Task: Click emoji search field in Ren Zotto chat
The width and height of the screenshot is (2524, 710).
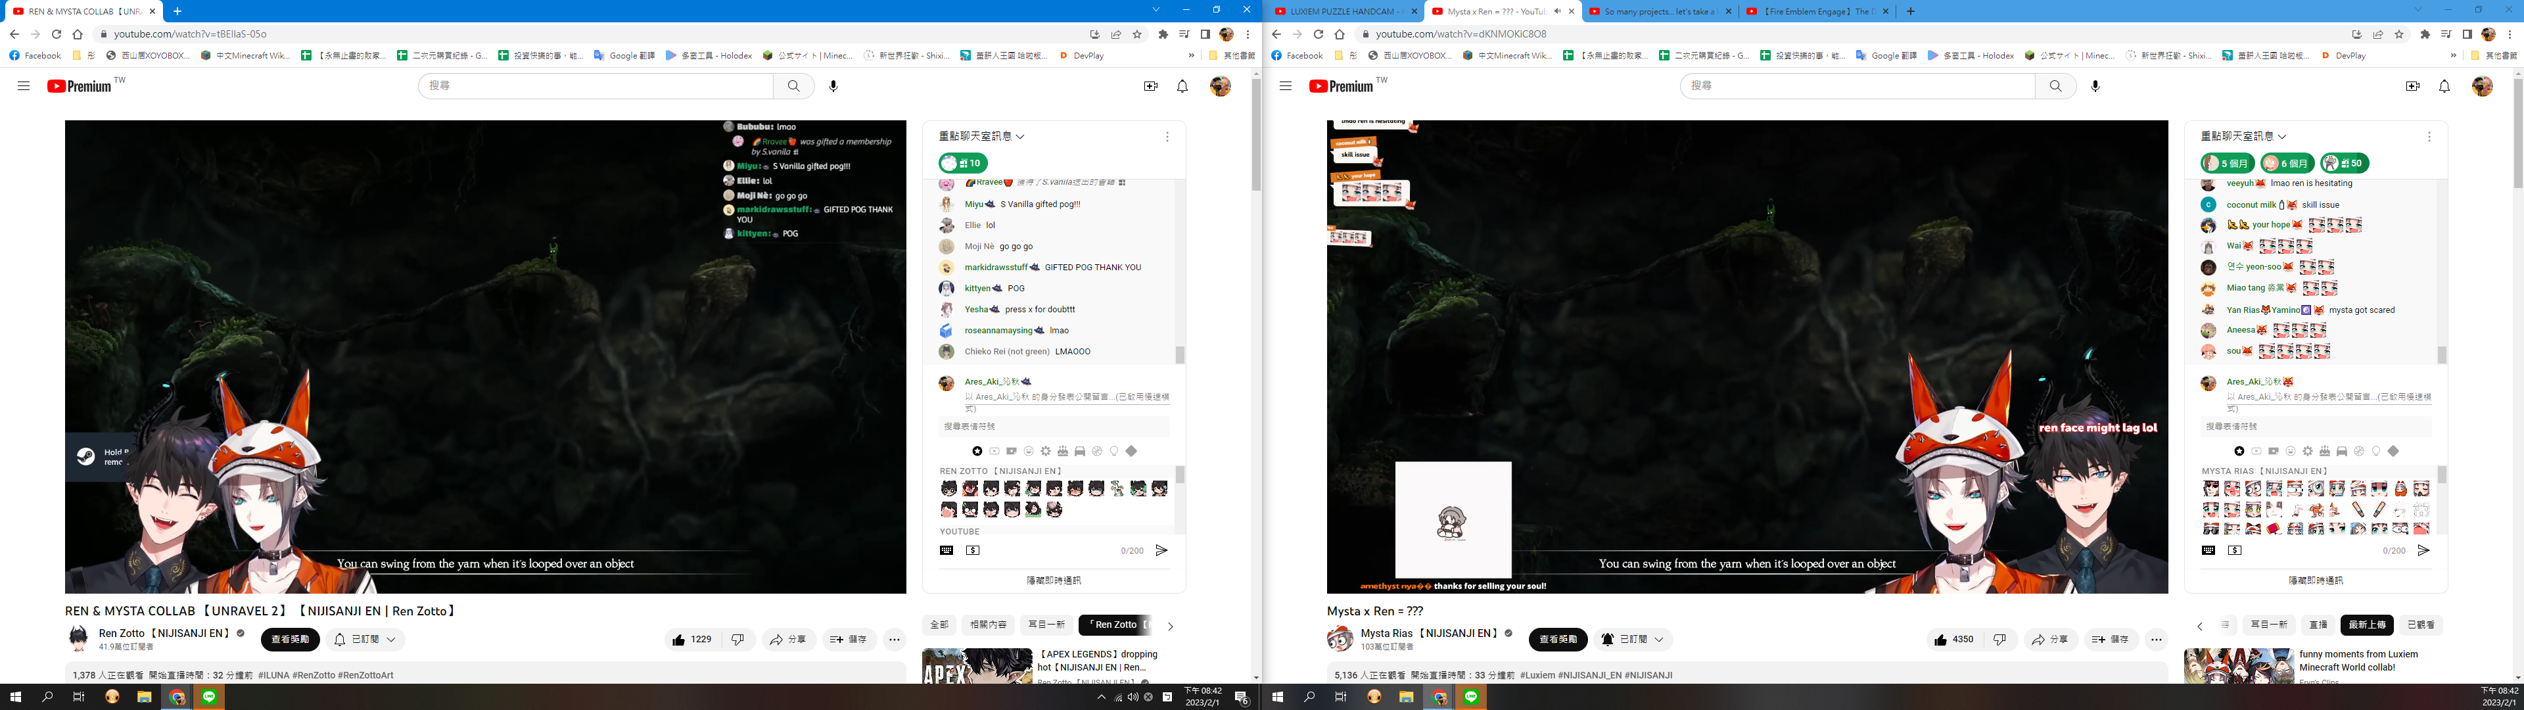Action: point(1053,427)
